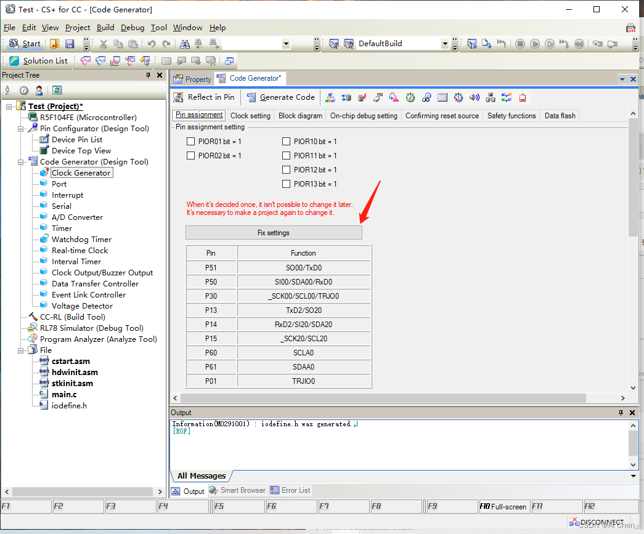
Task: Click the Fix settings button
Action: (x=274, y=233)
